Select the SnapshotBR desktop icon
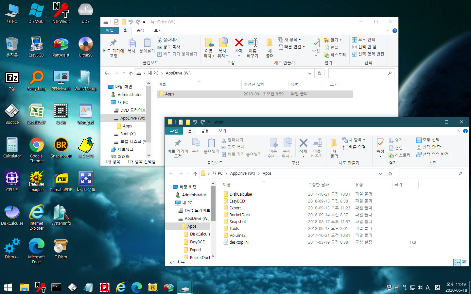This screenshot has height=294, width=471. click(x=61, y=148)
